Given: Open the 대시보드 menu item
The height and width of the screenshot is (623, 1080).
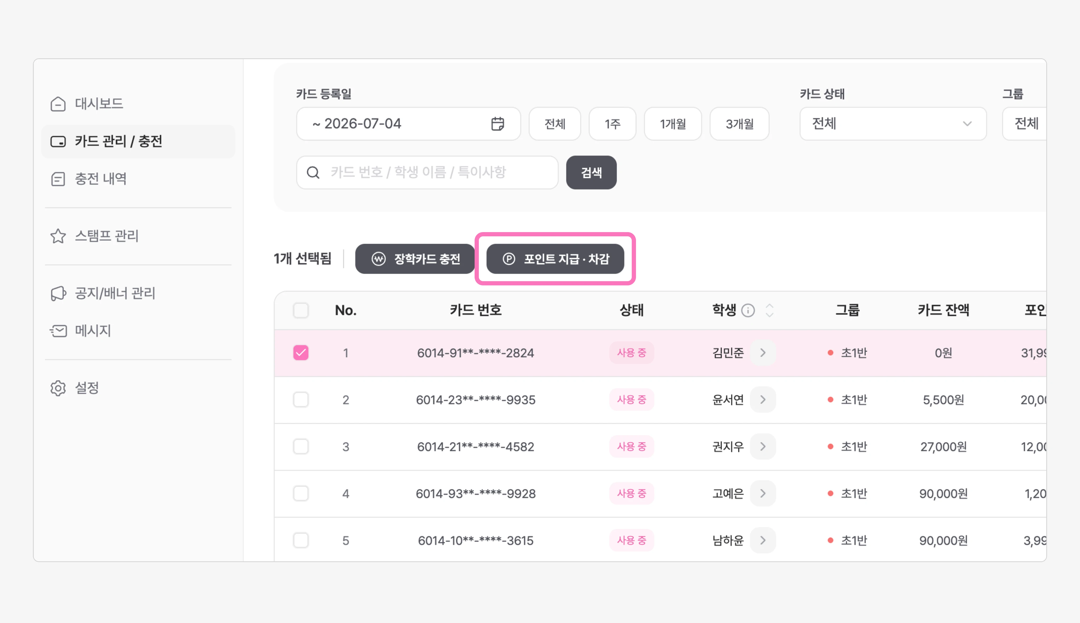Looking at the screenshot, I should point(138,104).
